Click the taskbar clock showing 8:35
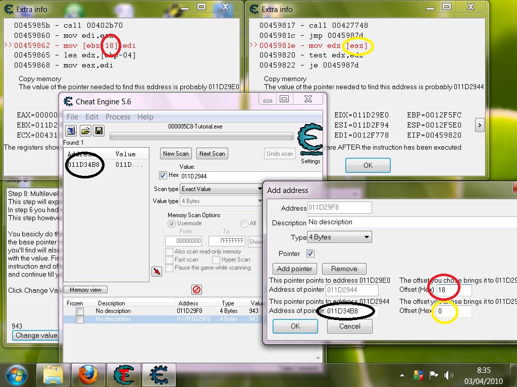Viewport: 517px width, 387px height. click(483, 370)
